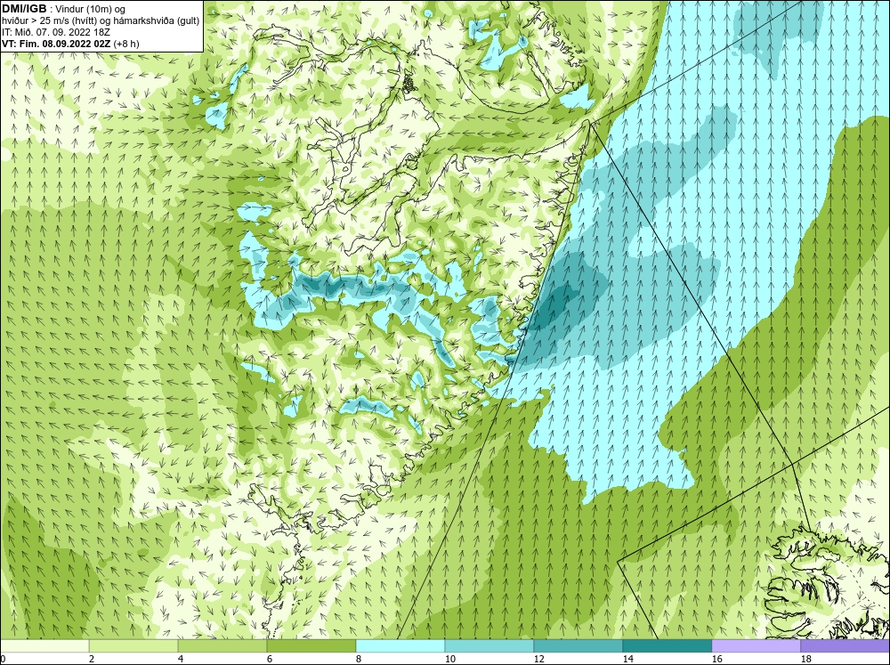
Task: Click the legend label 8
Action: coord(358,659)
